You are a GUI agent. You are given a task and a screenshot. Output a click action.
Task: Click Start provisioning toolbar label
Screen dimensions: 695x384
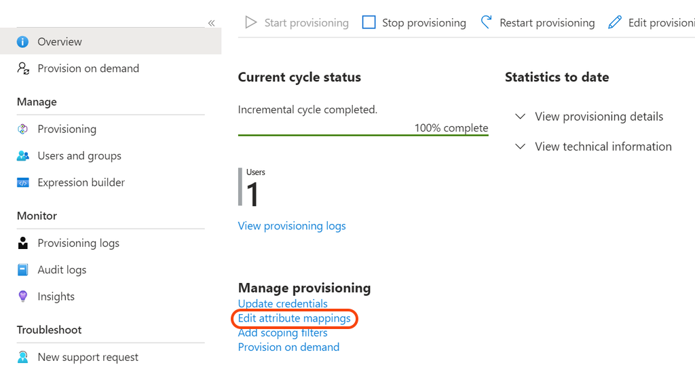click(x=306, y=22)
